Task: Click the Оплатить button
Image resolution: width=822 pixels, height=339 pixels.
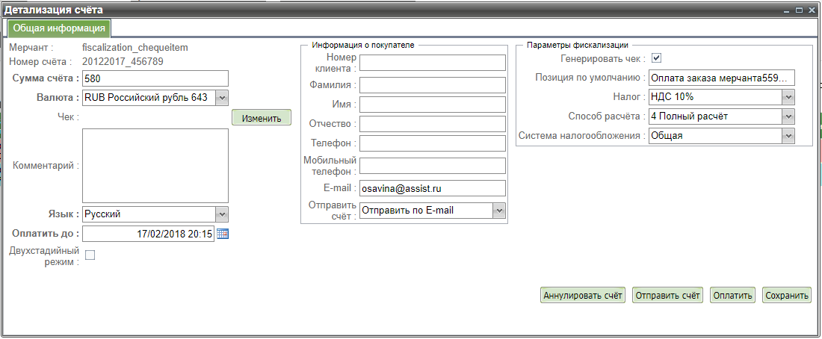Action: click(732, 295)
